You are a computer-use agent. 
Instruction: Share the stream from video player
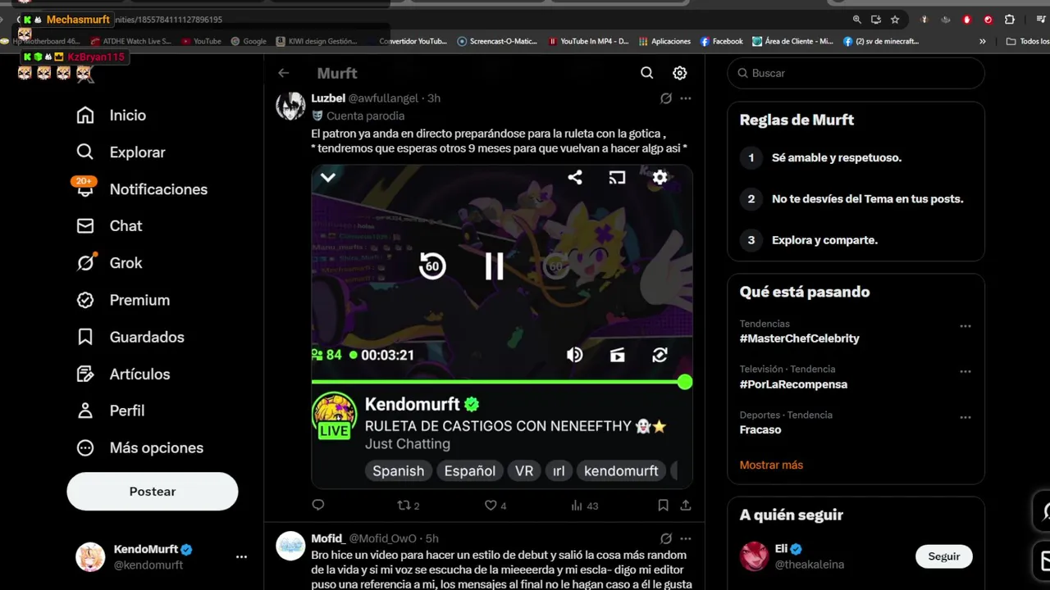tap(575, 177)
